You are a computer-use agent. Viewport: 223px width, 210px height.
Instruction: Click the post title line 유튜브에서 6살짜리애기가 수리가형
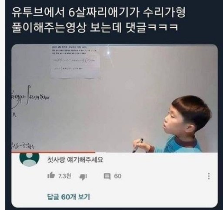[98, 13]
